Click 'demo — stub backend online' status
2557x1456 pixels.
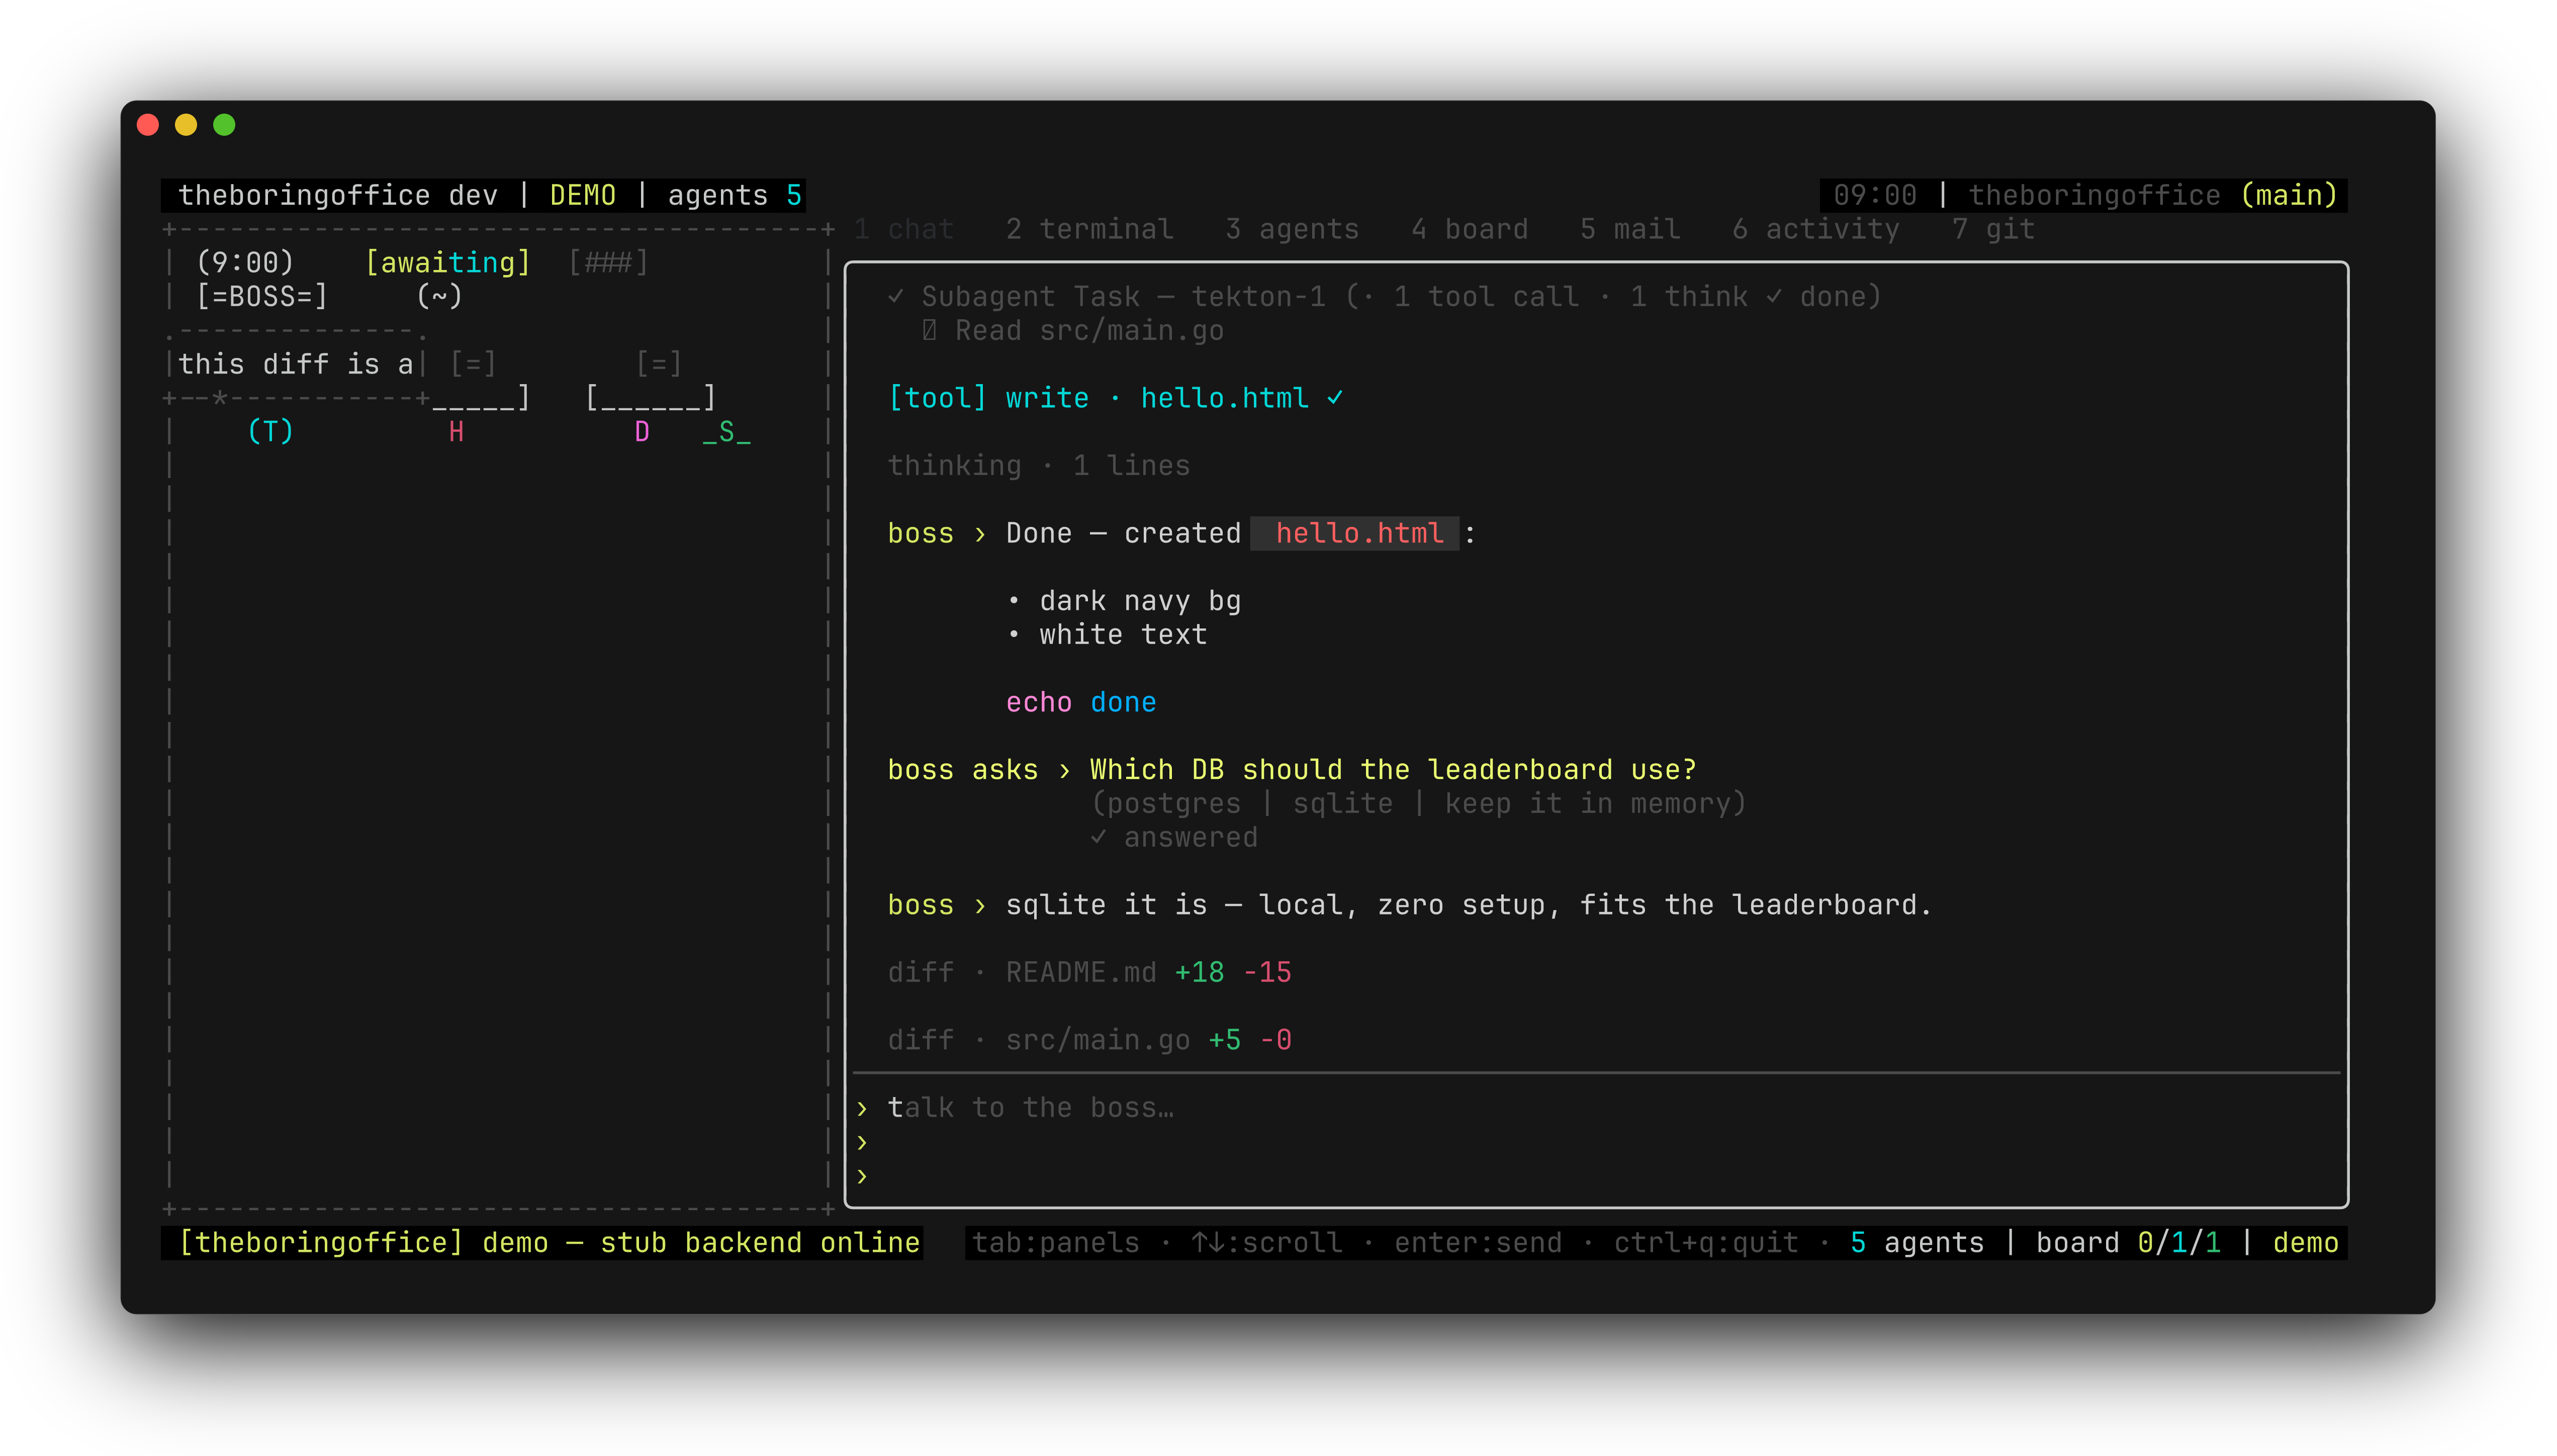click(700, 1242)
